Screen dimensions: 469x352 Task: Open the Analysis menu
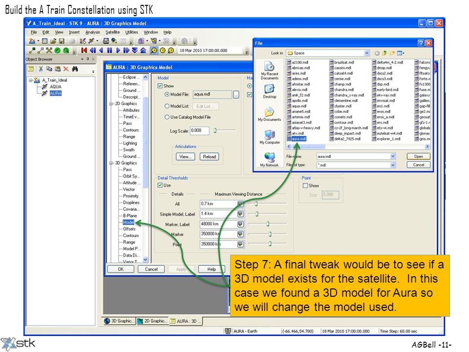click(92, 32)
